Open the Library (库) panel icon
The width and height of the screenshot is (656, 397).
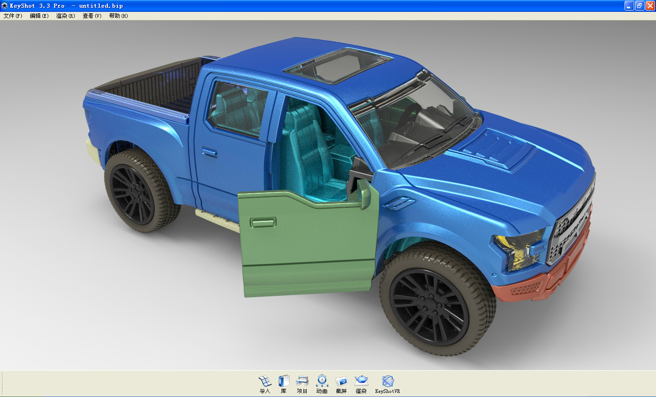tap(284, 382)
